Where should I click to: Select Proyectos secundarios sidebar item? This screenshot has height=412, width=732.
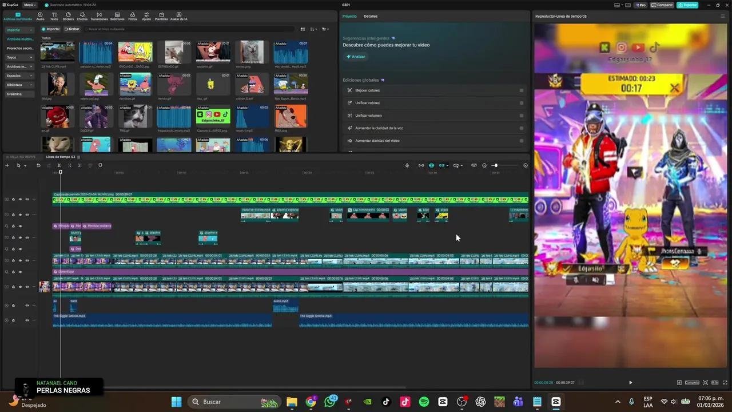tap(20, 48)
